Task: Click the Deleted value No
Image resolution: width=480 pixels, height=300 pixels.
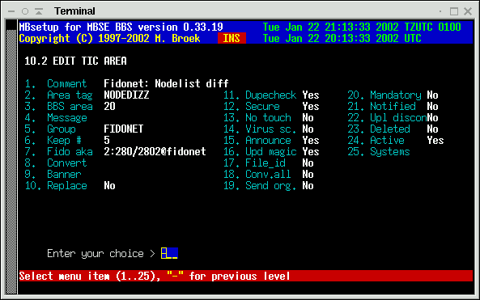Action: (x=432, y=129)
